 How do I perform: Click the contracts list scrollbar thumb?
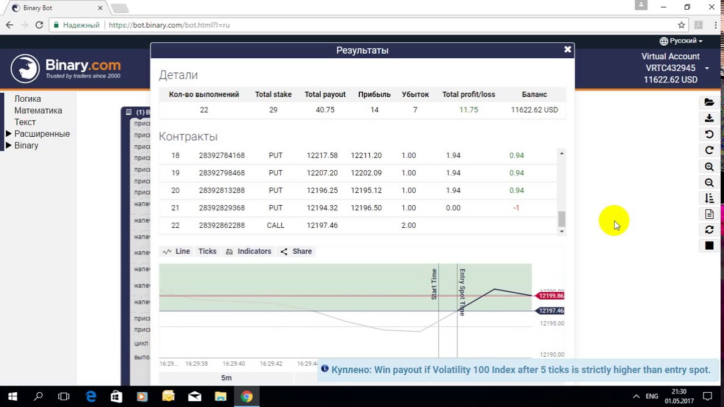[x=562, y=218]
